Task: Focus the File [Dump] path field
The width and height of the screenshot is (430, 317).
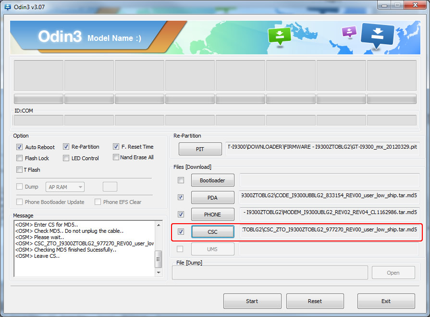Action: [x=270, y=273]
